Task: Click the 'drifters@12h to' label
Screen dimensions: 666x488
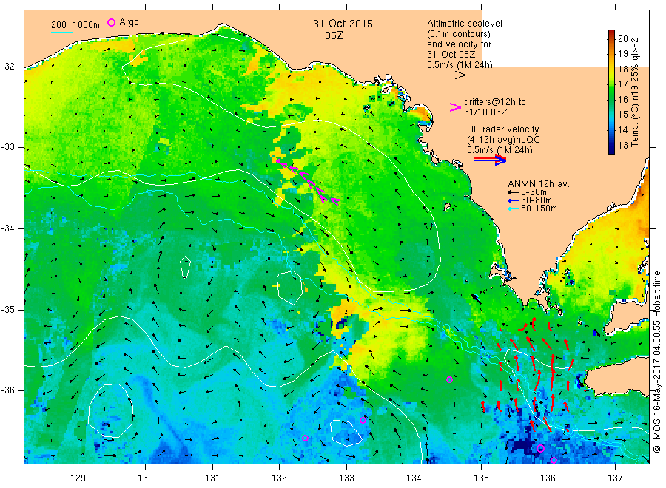Action: (x=495, y=102)
